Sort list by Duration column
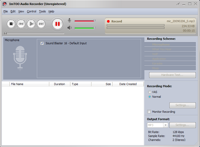The width and height of the screenshot is (200, 147). [60, 84]
